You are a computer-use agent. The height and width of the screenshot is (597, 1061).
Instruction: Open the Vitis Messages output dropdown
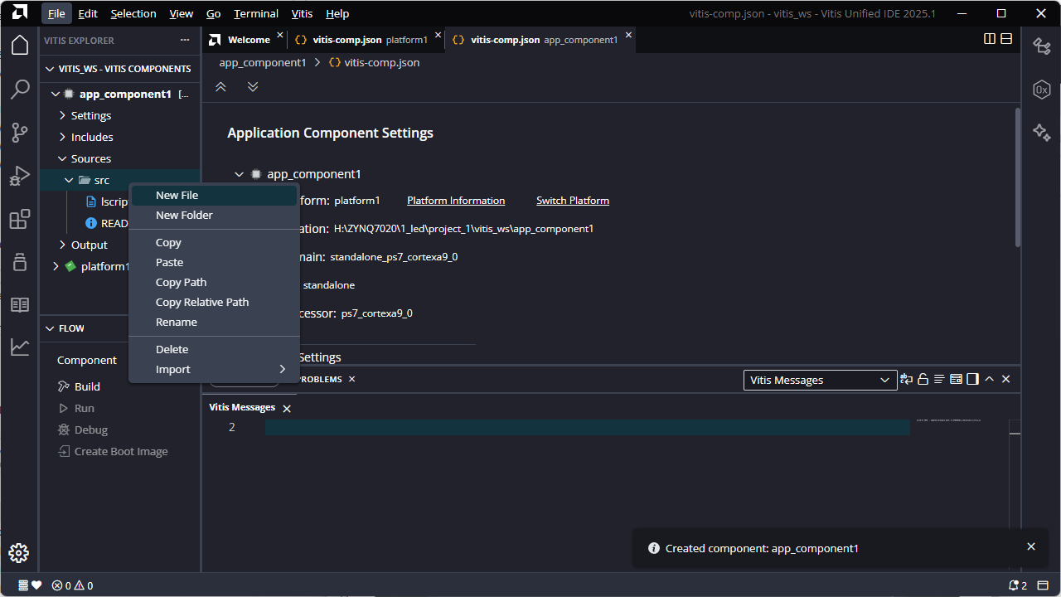coord(820,380)
